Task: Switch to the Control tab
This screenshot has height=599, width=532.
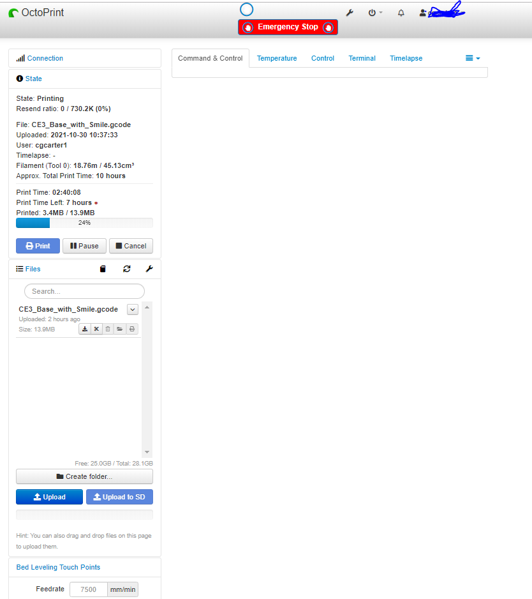Action: coord(323,58)
